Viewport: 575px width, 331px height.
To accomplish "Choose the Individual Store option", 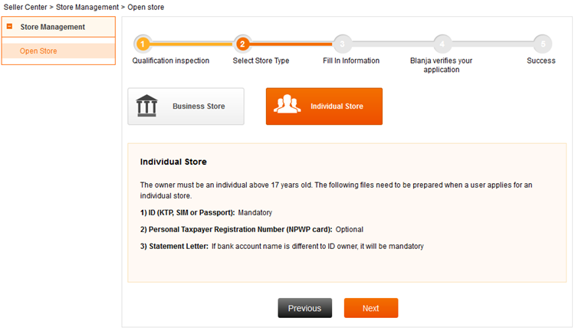I will 324,107.
